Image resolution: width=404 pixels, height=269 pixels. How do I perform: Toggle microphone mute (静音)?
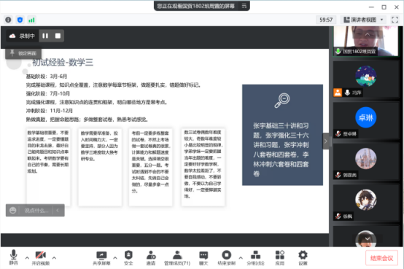[13, 257]
